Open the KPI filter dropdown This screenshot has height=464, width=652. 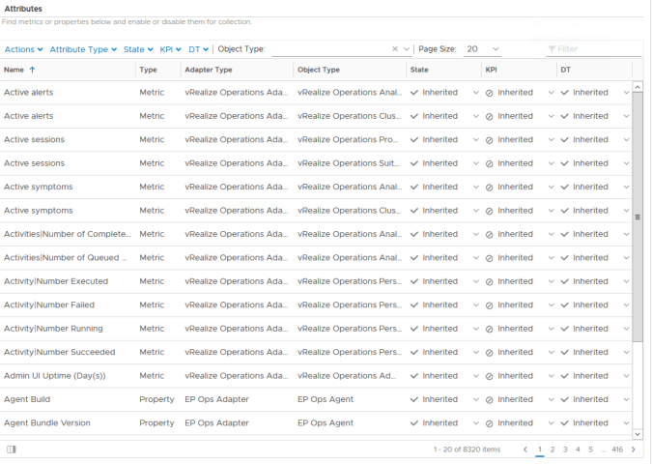170,49
